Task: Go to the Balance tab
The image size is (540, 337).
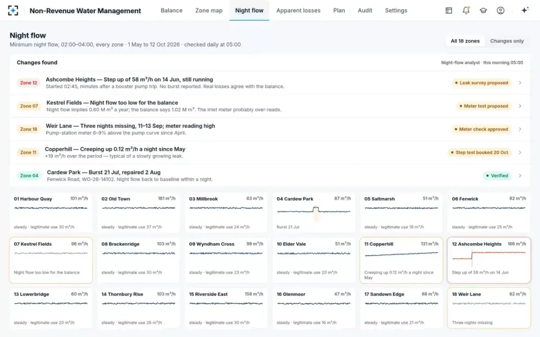Action: click(x=171, y=10)
